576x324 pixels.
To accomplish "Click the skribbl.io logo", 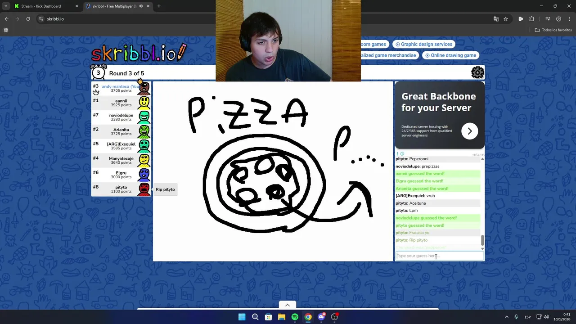I will 139,53.
